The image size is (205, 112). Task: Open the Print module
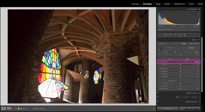pos(191,4)
